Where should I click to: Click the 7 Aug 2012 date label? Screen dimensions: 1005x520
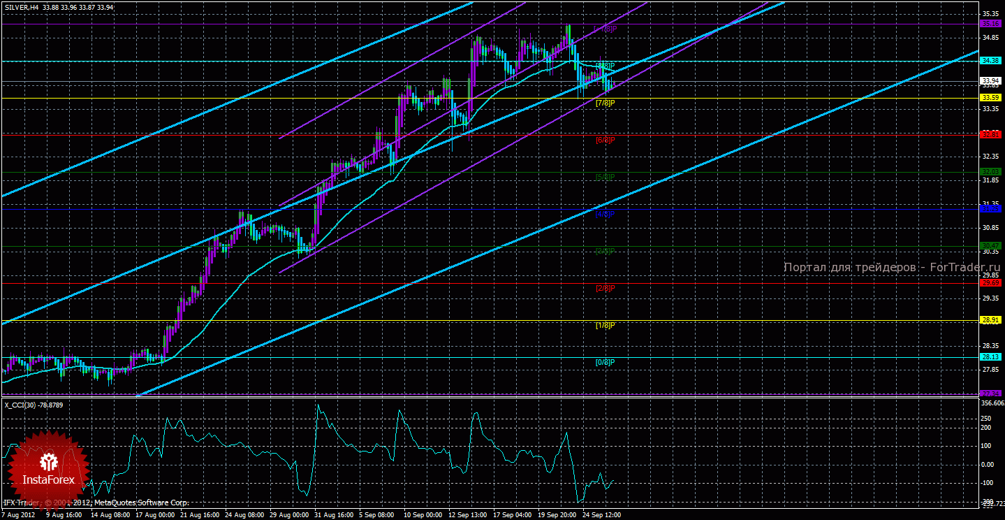[x=20, y=514]
